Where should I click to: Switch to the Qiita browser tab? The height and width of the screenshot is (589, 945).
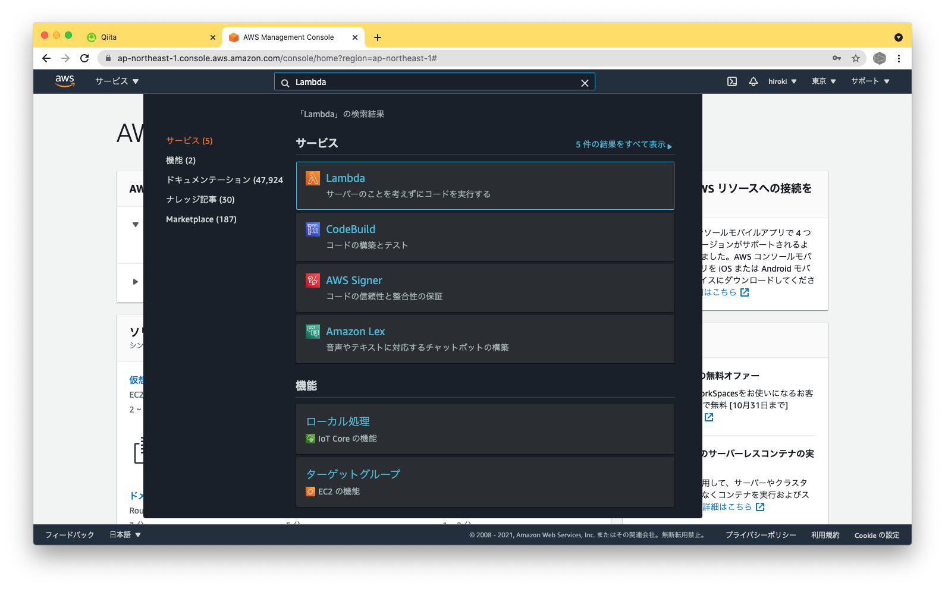pos(152,37)
